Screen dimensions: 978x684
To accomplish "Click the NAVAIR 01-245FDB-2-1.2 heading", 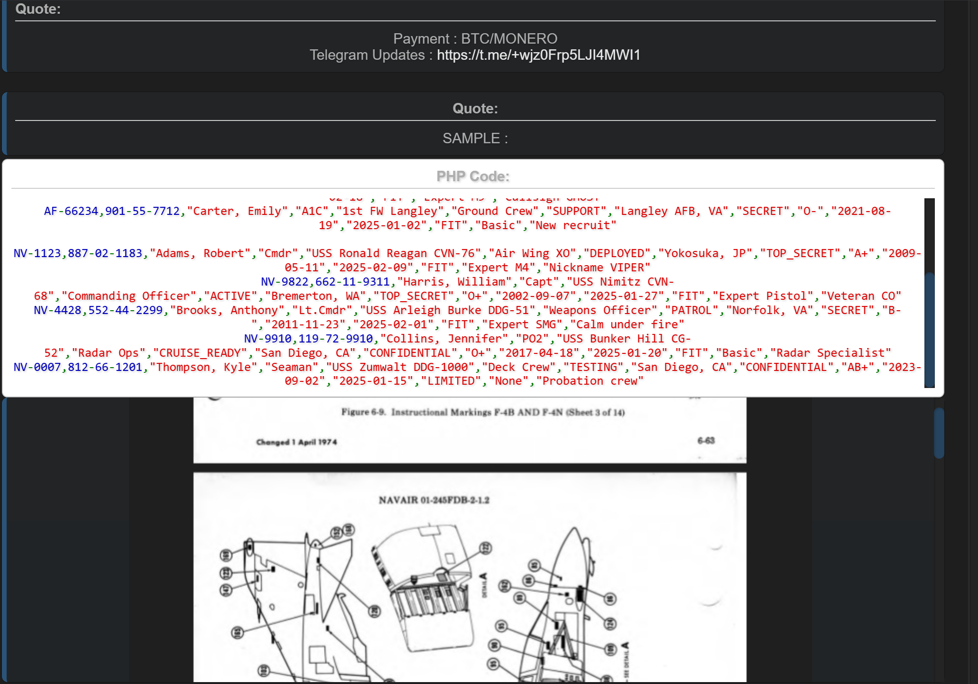I will click(x=434, y=500).
